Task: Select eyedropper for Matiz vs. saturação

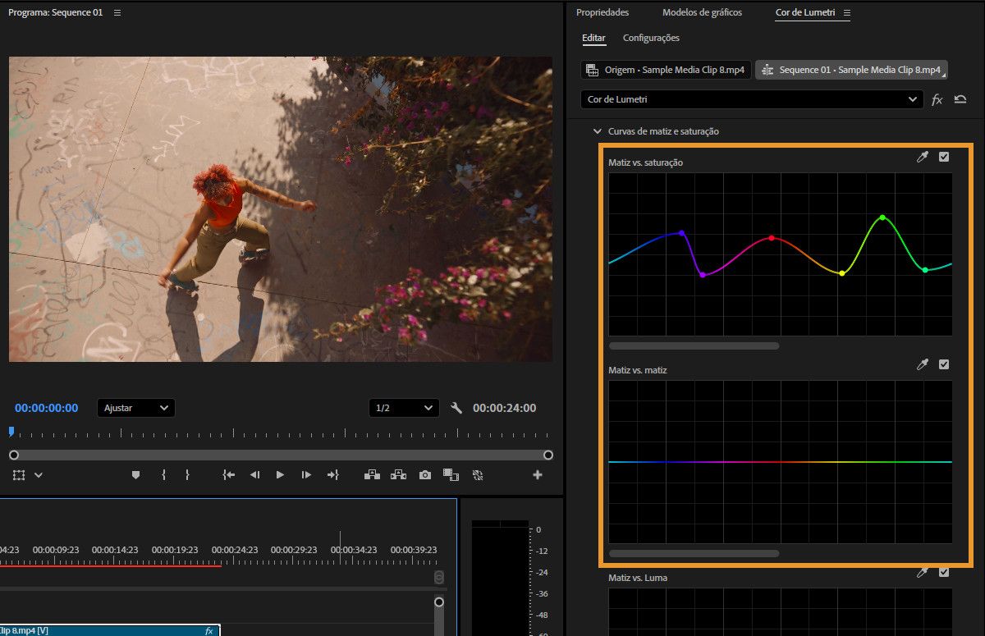Action: click(x=923, y=157)
